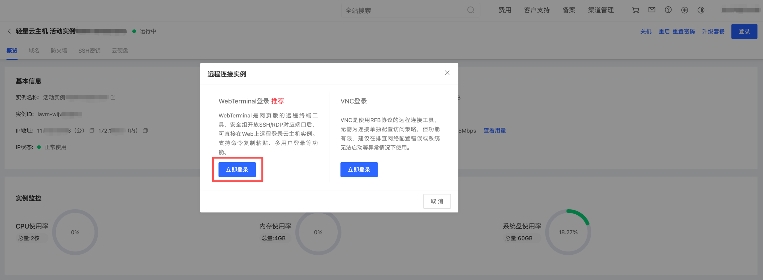Switch to the 域名 tab
The image size is (763, 280).
(x=34, y=51)
